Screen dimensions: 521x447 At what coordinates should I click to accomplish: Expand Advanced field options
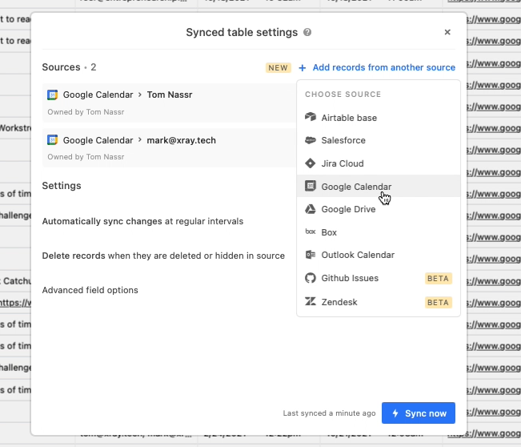(x=90, y=290)
